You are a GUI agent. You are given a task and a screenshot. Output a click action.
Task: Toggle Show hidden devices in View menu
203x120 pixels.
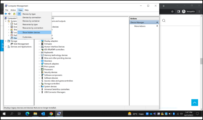[35, 32]
